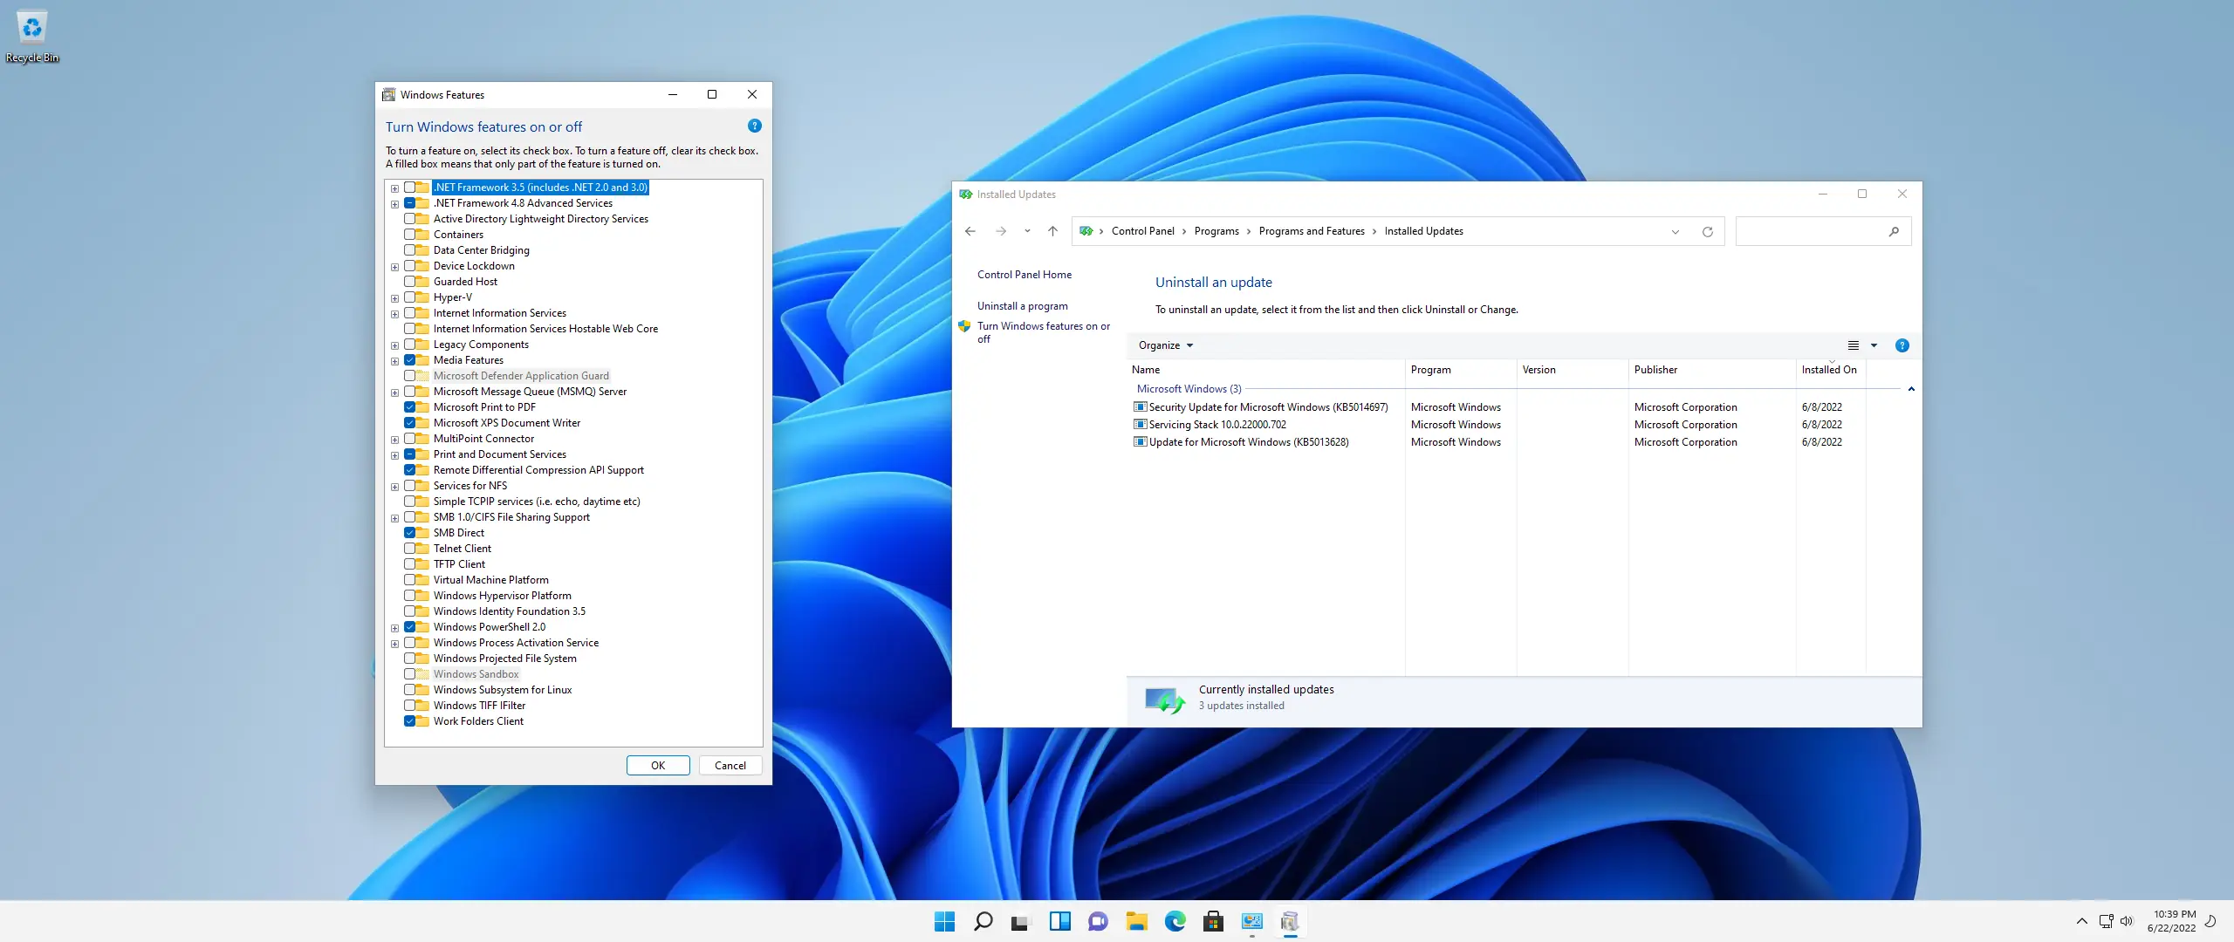Image resolution: width=2234 pixels, height=942 pixels.
Task: Click Programs in the breadcrumb path
Action: (x=1216, y=232)
